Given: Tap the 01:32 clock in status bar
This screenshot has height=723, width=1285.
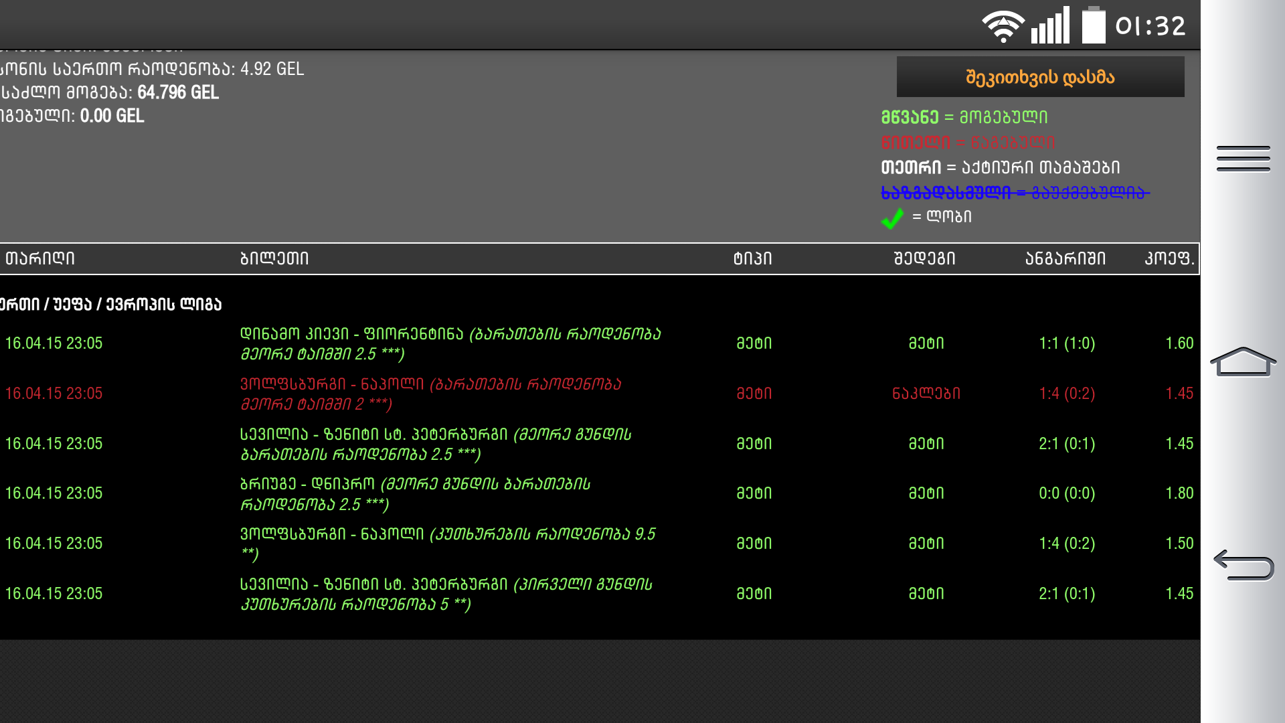Looking at the screenshot, I should (x=1150, y=26).
